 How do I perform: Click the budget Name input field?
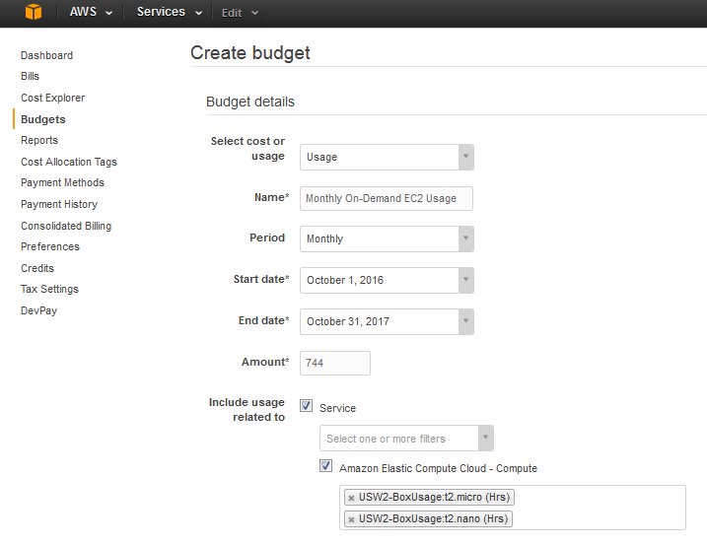(387, 198)
